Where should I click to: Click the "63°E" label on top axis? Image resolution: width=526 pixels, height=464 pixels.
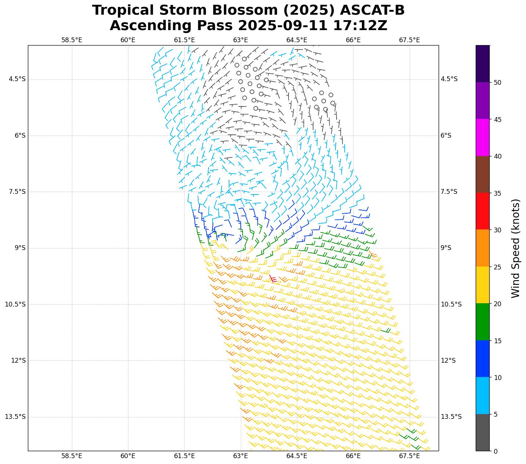point(240,40)
